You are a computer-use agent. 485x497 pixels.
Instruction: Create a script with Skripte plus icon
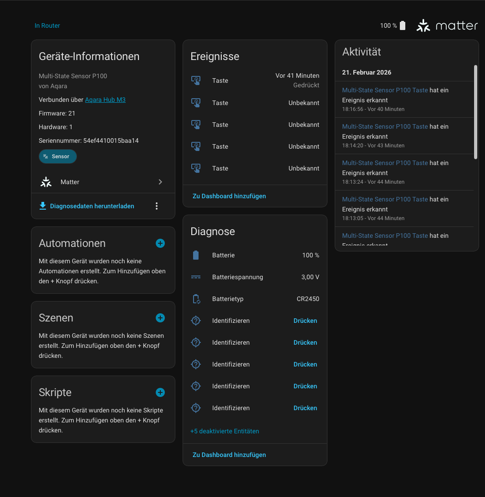click(x=160, y=392)
